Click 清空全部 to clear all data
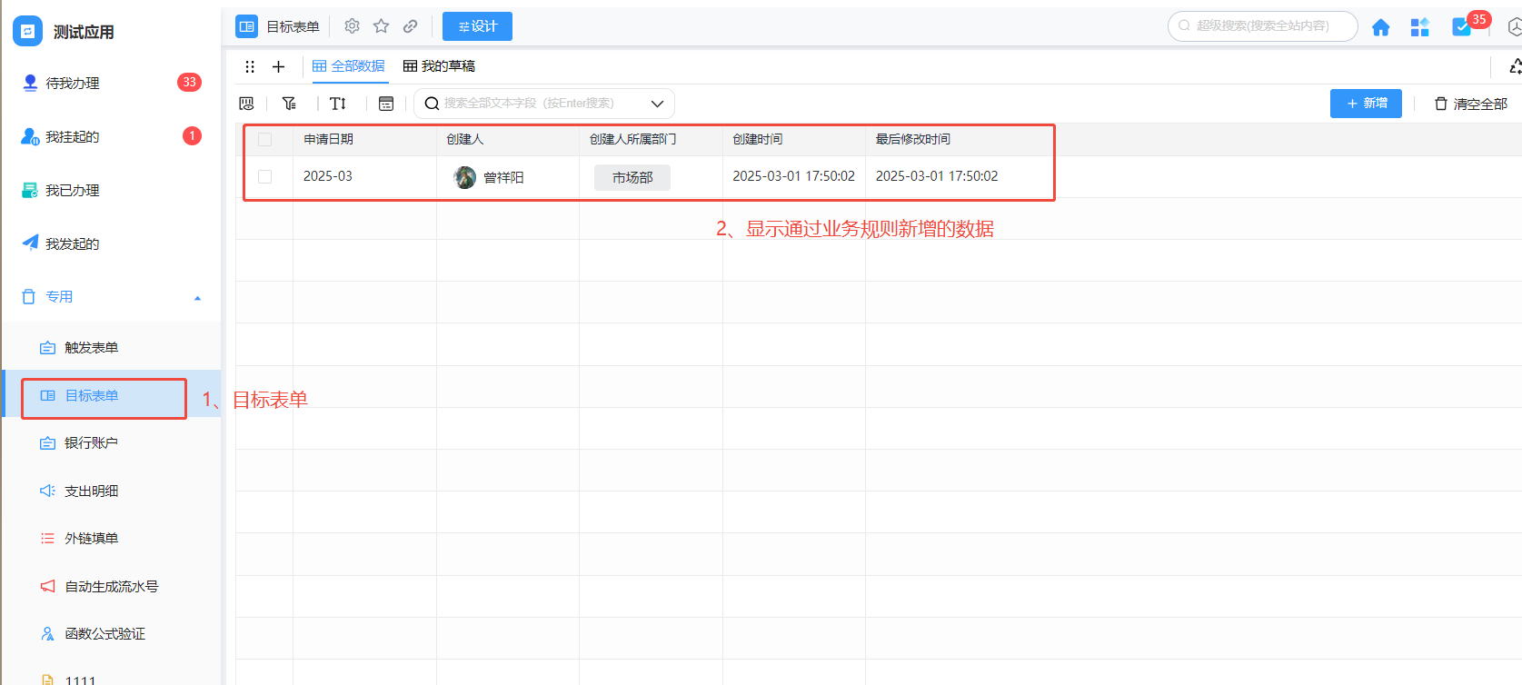The height and width of the screenshot is (685, 1522). [x=1471, y=104]
